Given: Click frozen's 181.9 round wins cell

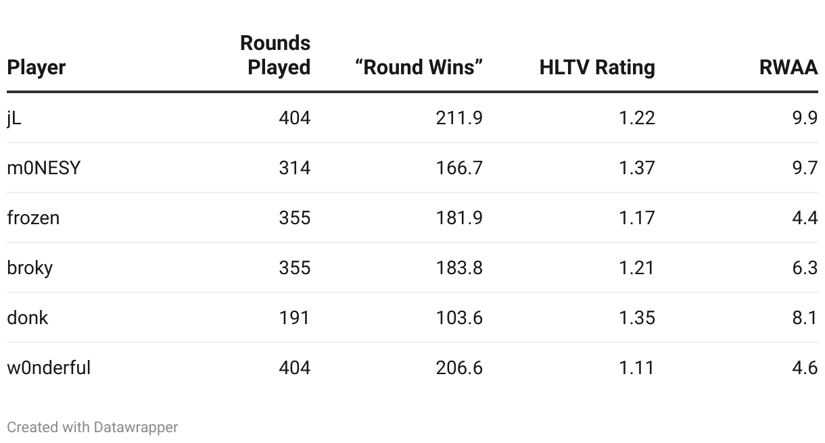Looking at the screenshot, I should click(x=459, y=217).
